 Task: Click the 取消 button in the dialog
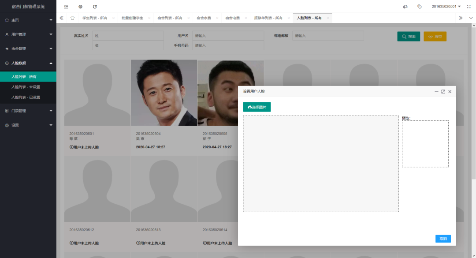443,239
